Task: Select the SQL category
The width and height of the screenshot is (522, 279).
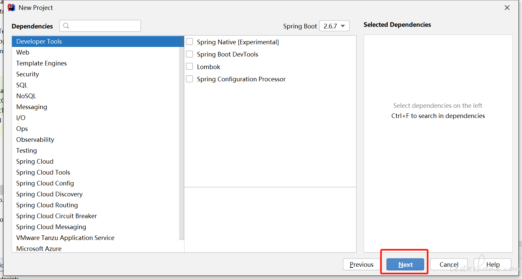Action: [96, 85]
